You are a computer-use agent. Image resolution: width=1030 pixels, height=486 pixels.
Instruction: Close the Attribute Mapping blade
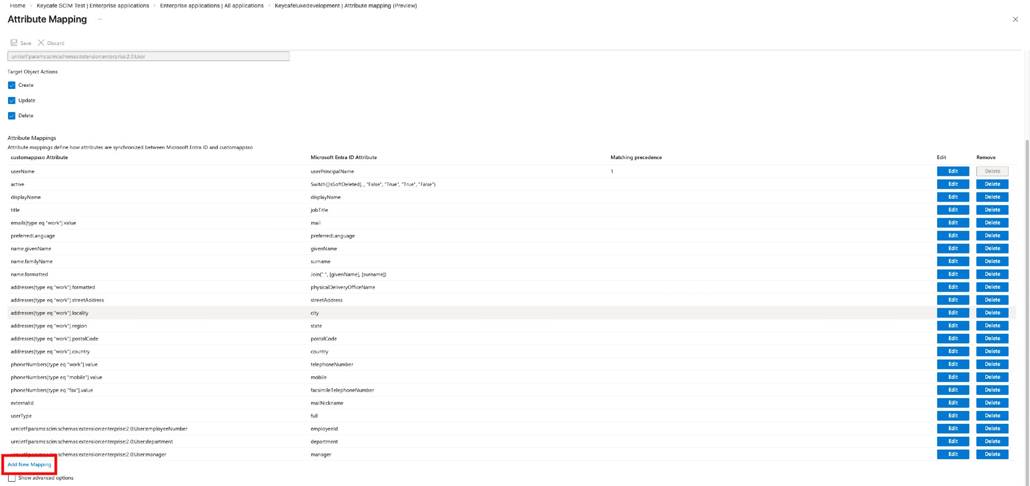tap(1015, 19)
